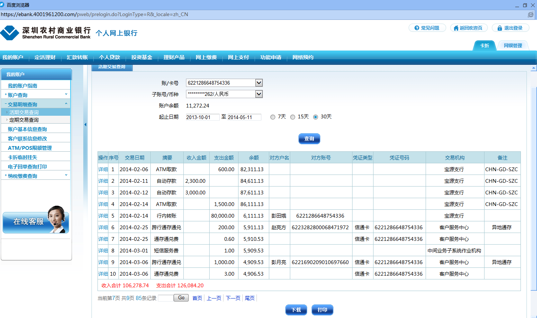Click the 下载 download button
This screenshot has height=318, width=537.
click(x=296, y=310)
